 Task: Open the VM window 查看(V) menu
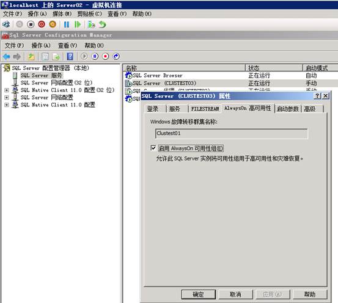tap(117, 14)
